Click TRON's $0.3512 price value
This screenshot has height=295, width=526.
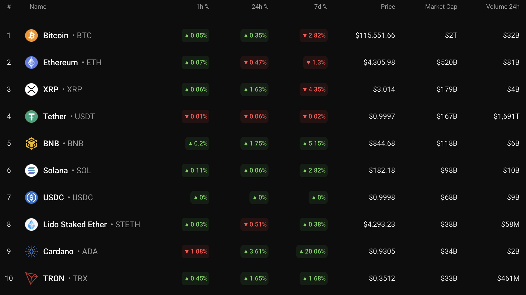pos(381,278)
